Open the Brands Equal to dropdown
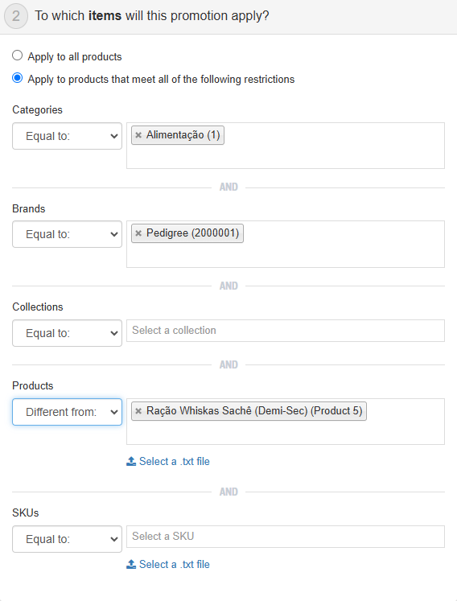This screenshot has height=601, width=457. [x=67, y=234]
